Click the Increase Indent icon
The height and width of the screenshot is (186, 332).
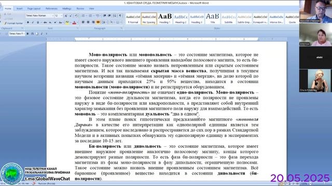click(x=109, y=16)
